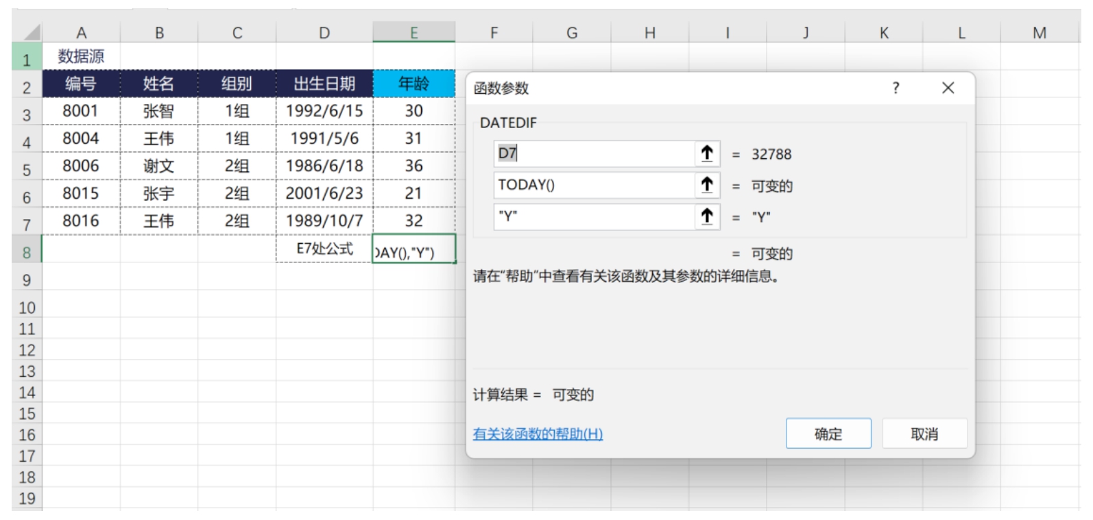Click range-select arrow beside TODAY() field
Screen dimensions: 1093x520
tap(707, 185)
